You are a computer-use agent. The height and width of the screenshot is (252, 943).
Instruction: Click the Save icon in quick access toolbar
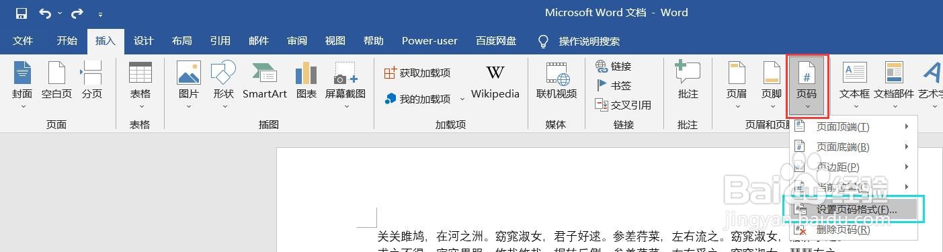pos(21,13)
